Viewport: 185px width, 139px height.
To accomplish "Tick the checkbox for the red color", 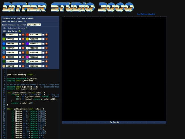I will pyautogui.click(x=43, y=35).
